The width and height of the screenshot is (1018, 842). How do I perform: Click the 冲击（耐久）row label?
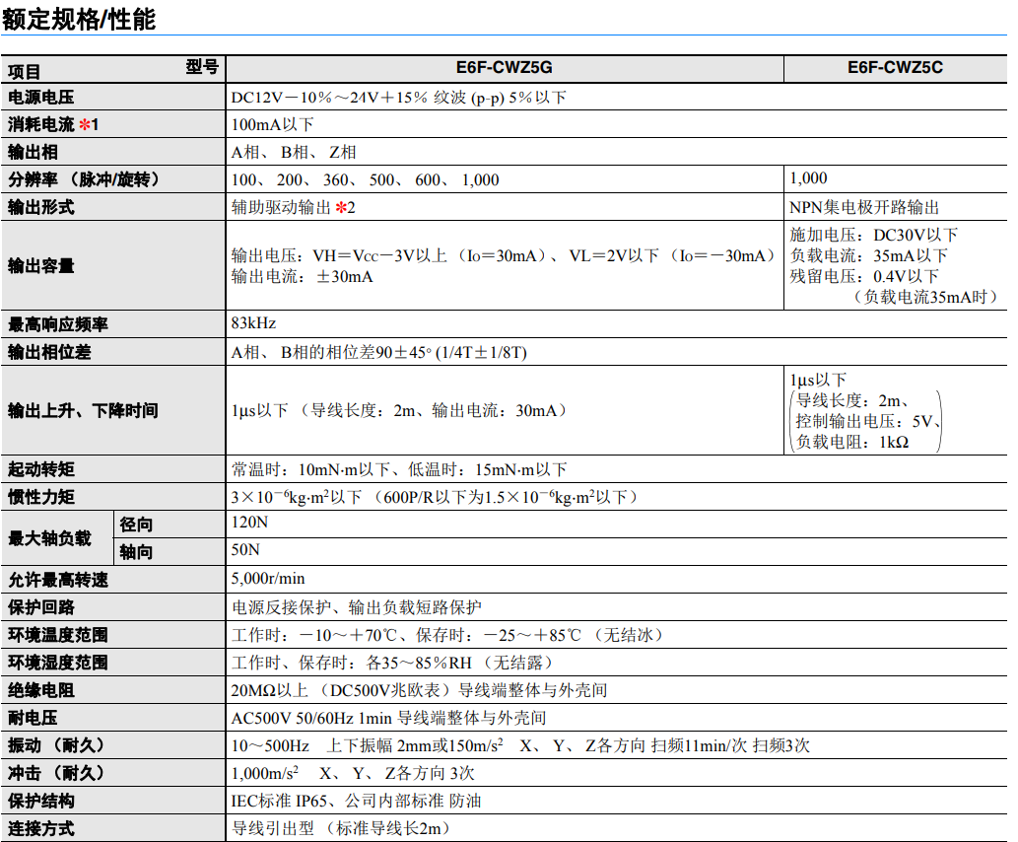coord(58,773)
